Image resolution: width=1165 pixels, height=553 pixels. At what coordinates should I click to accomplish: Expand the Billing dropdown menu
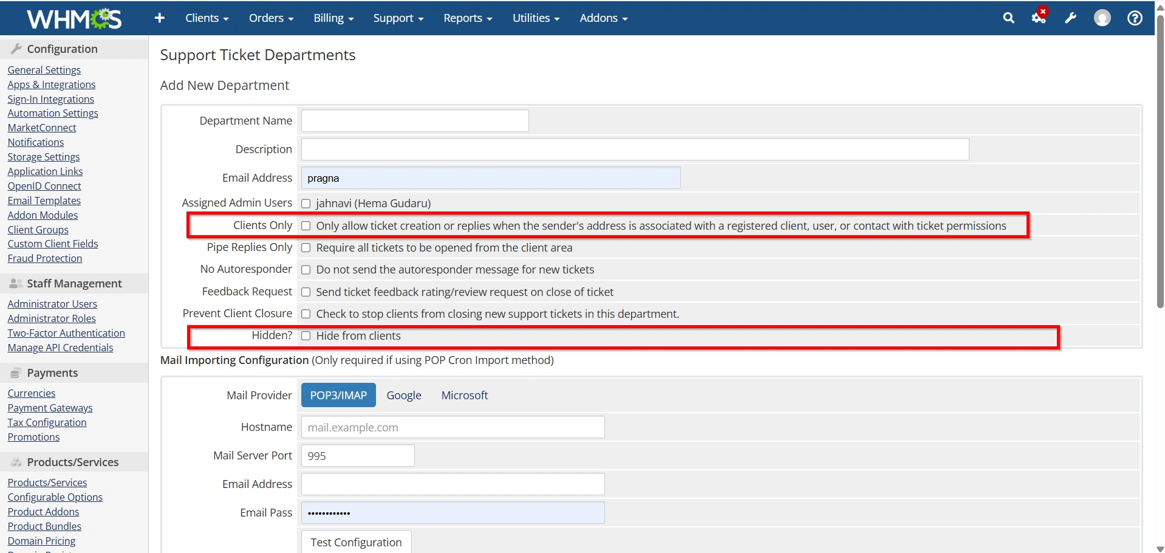(x=333, y=18)
